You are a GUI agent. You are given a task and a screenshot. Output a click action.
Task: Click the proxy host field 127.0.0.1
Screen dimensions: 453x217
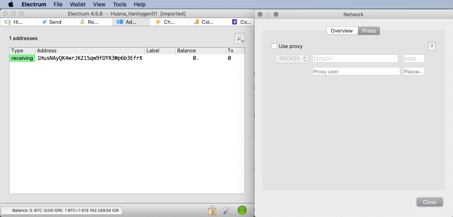[x=355, y=59]
